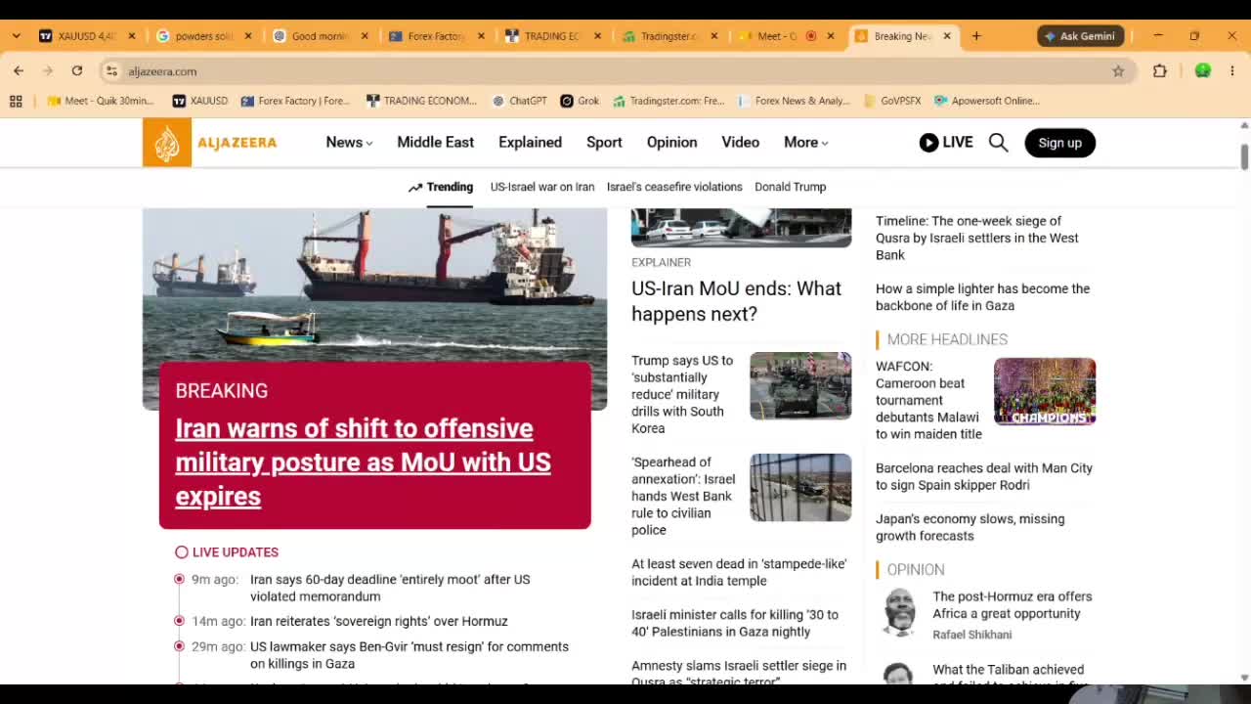Click the address bar showing aljazeera.com

click(x=616, y=71)
